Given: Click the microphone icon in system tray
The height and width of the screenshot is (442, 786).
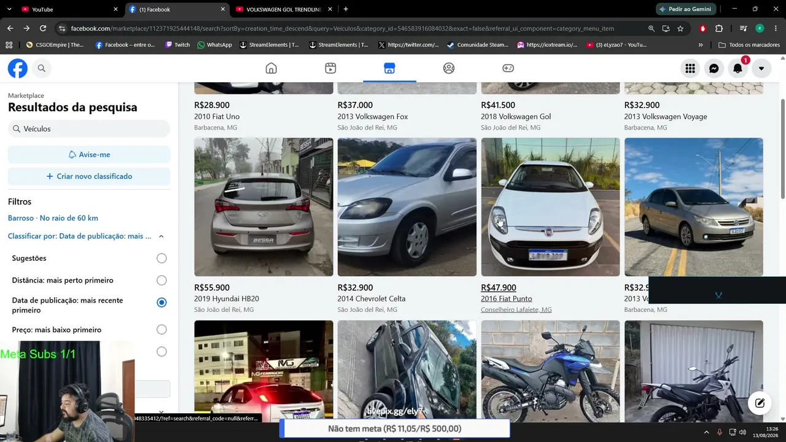Looking at the screenshot, I should click(x=720, y=432).
